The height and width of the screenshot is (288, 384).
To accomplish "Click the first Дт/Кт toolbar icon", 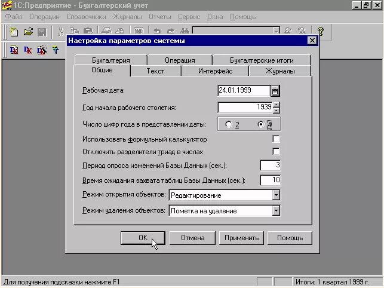I will (x=14, y=50).
